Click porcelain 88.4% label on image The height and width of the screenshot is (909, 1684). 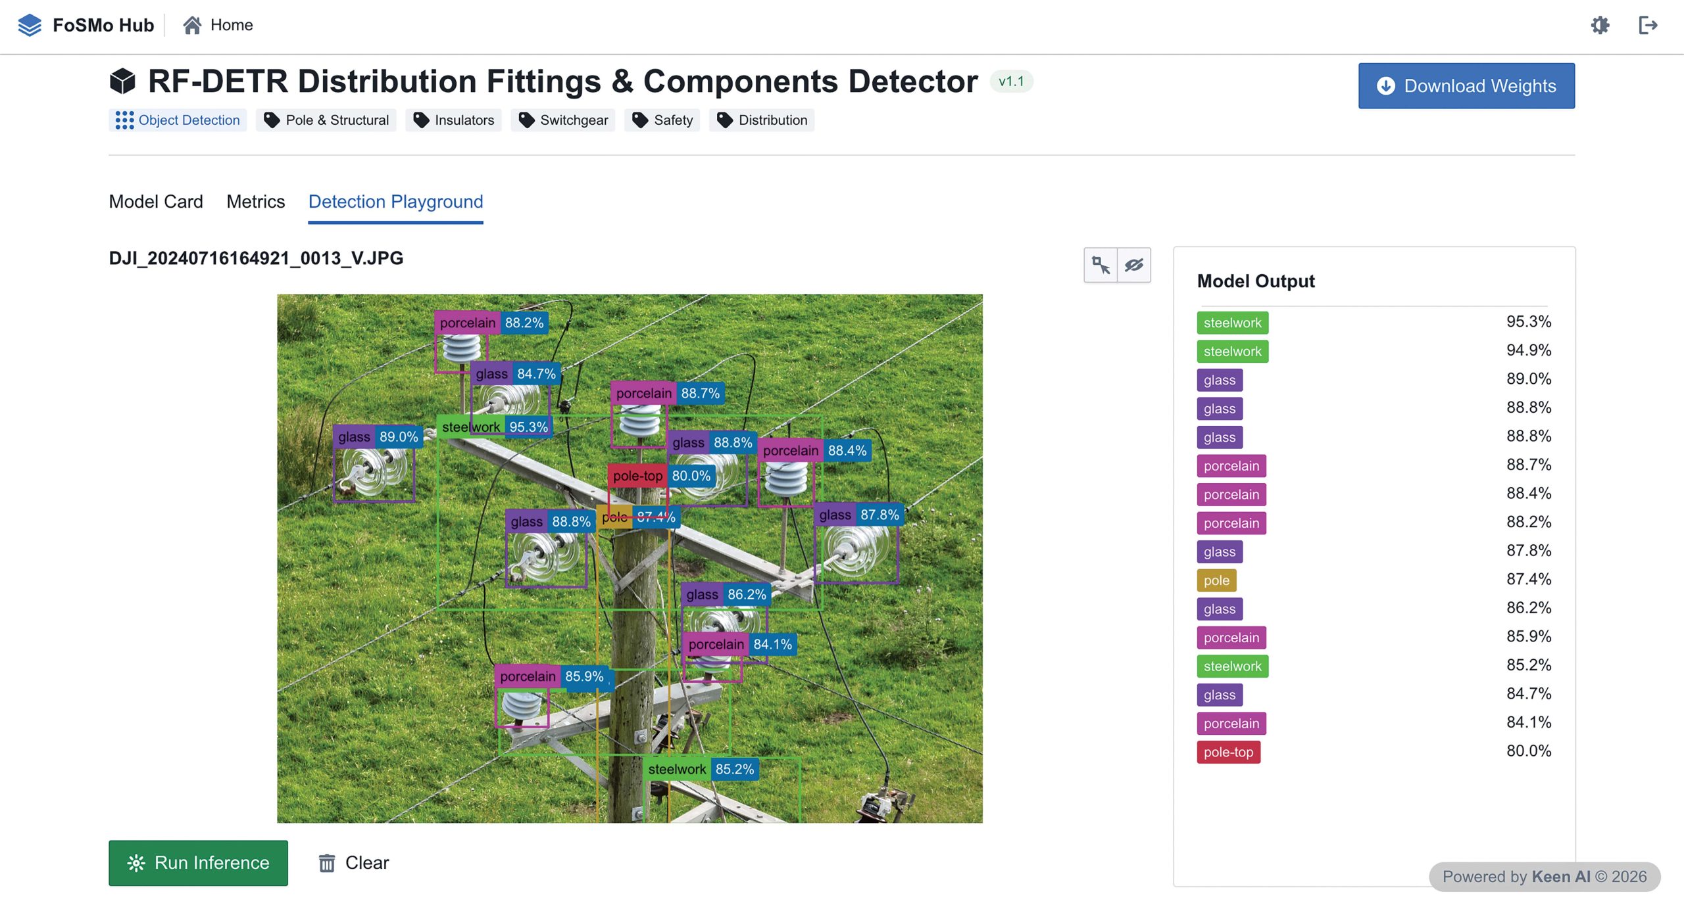click(815, 451)
